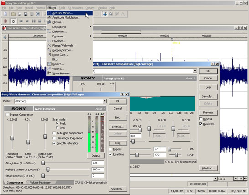Click the grayed icon right of Save As

(31, 14)
